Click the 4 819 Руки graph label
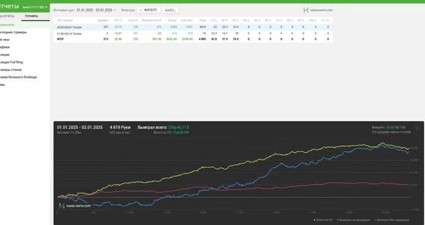Screen dimensions: 425x225 (120, 127)
